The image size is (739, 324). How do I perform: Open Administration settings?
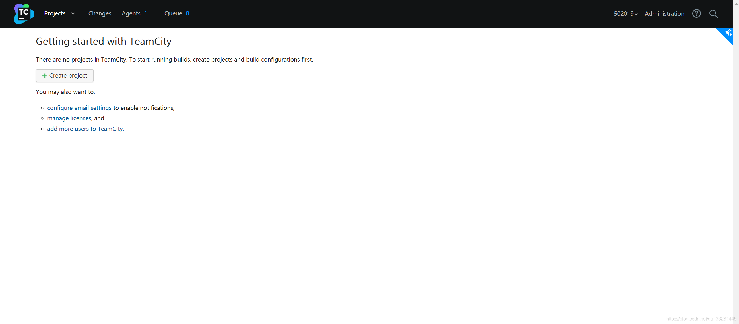664,14
